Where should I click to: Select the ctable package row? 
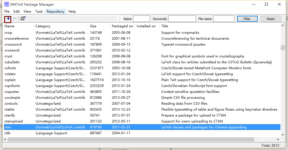142,109
